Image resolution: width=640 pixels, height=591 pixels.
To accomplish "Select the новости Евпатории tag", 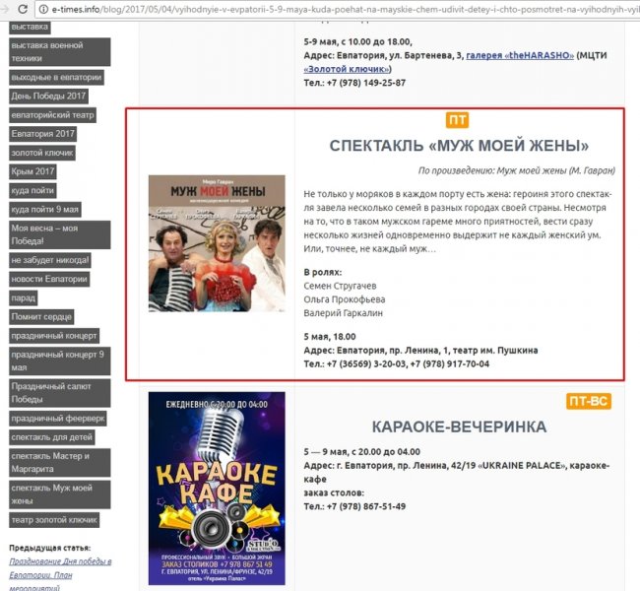I will coord(50,279).
